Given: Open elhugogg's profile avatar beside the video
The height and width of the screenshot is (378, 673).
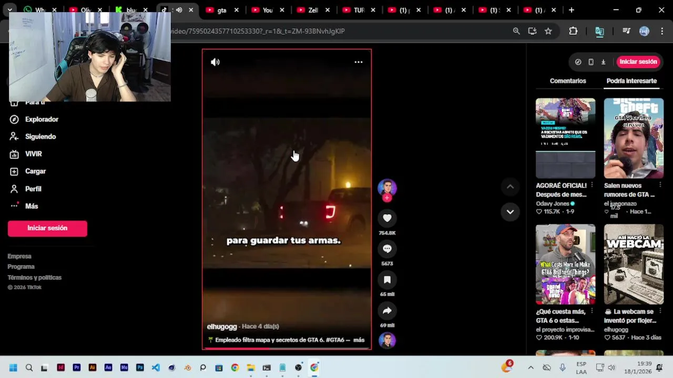Looking at the screenshot, I should [387, 188].
